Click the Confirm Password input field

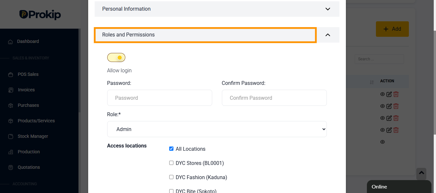click(x=274, y=98)
